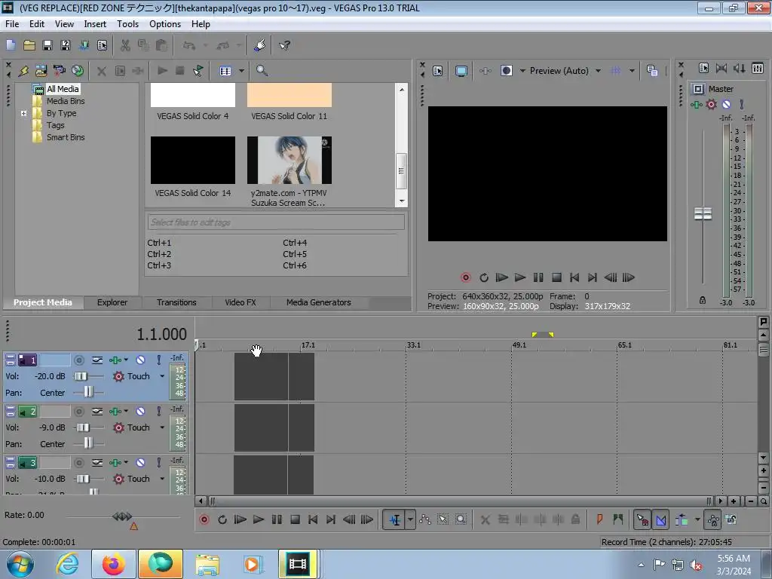772x579 pixels.
Task: Open track 3 Touch automation dropdown
Action: 162,479
